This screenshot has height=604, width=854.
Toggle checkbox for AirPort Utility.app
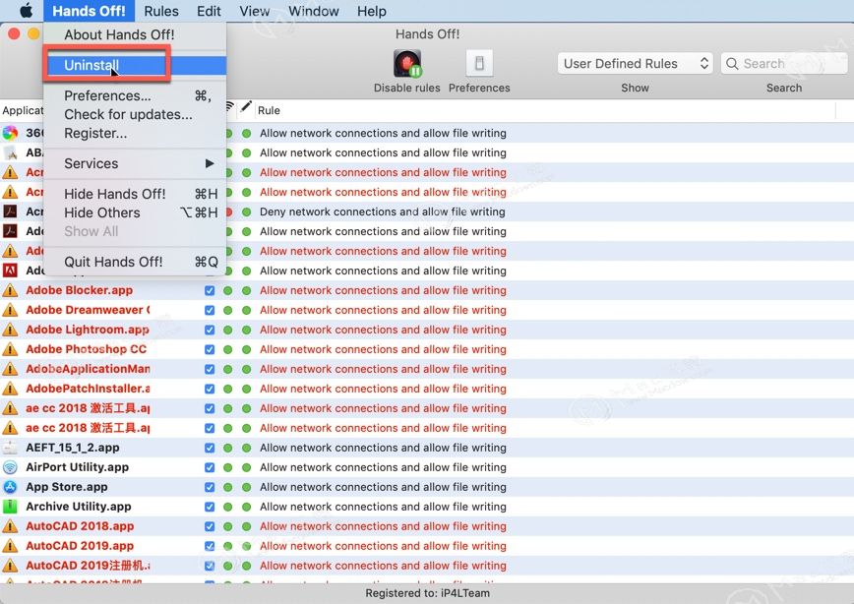(210, 467)
